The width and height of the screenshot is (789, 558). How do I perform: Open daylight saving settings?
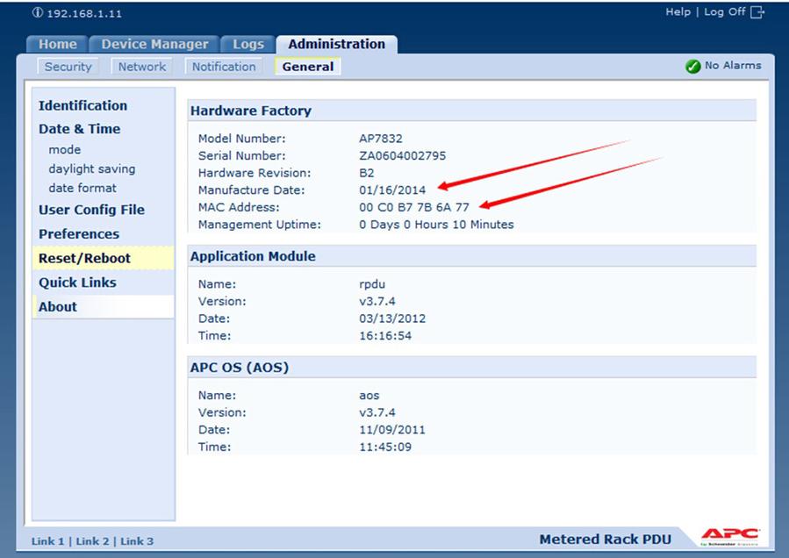click(91, 168)
